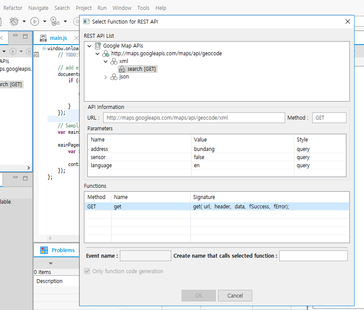364x310 pixels.
Task: Collapse the xml tree node
Action: point(105,61)
